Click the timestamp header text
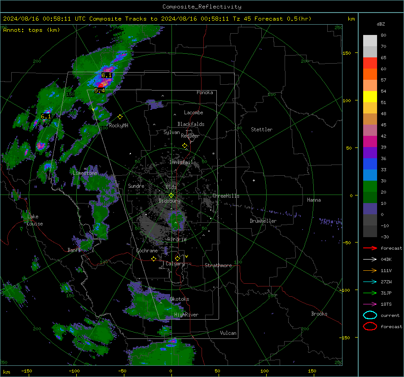The image size is (404, 377). click(157, 19)
